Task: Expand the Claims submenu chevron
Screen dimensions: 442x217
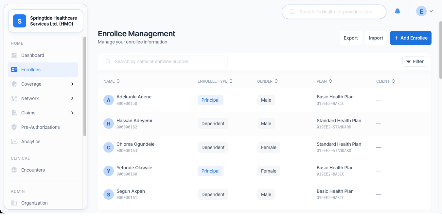Action: pyautogui.click(x=72, y=113)
